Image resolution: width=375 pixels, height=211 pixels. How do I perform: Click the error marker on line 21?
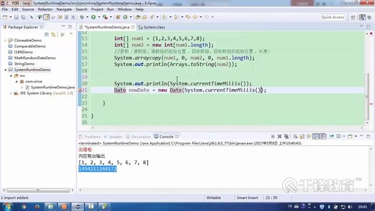pyautogui.click(x=80, y=90)
